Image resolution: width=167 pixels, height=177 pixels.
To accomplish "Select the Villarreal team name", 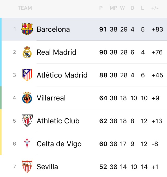I will point(51,98).
